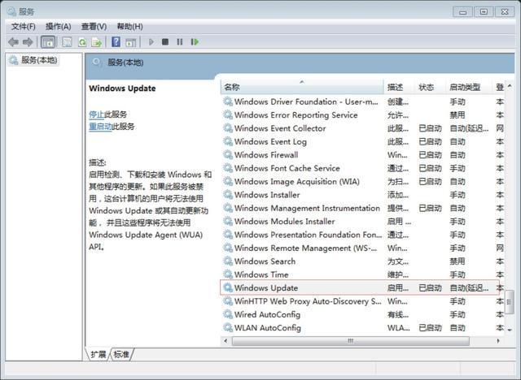Click the horizontal scrollbar left arrow
The image size is (521, 380).
coord(226,341)
